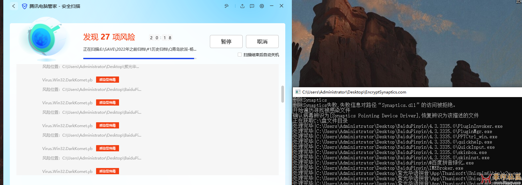
Task: Click console line ending IMEBroker.exe
Action: point(378,168)
